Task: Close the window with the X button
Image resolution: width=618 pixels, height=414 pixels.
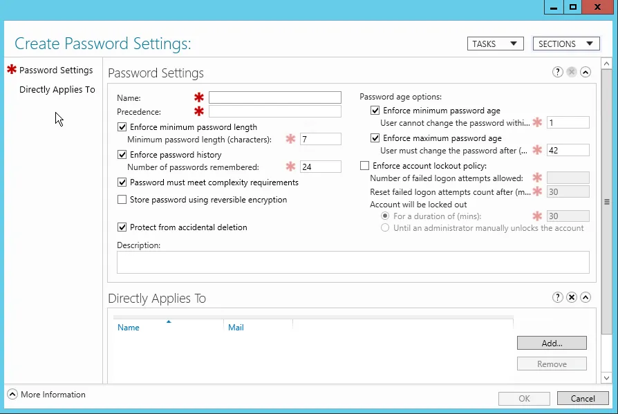Action: [597, 7]
